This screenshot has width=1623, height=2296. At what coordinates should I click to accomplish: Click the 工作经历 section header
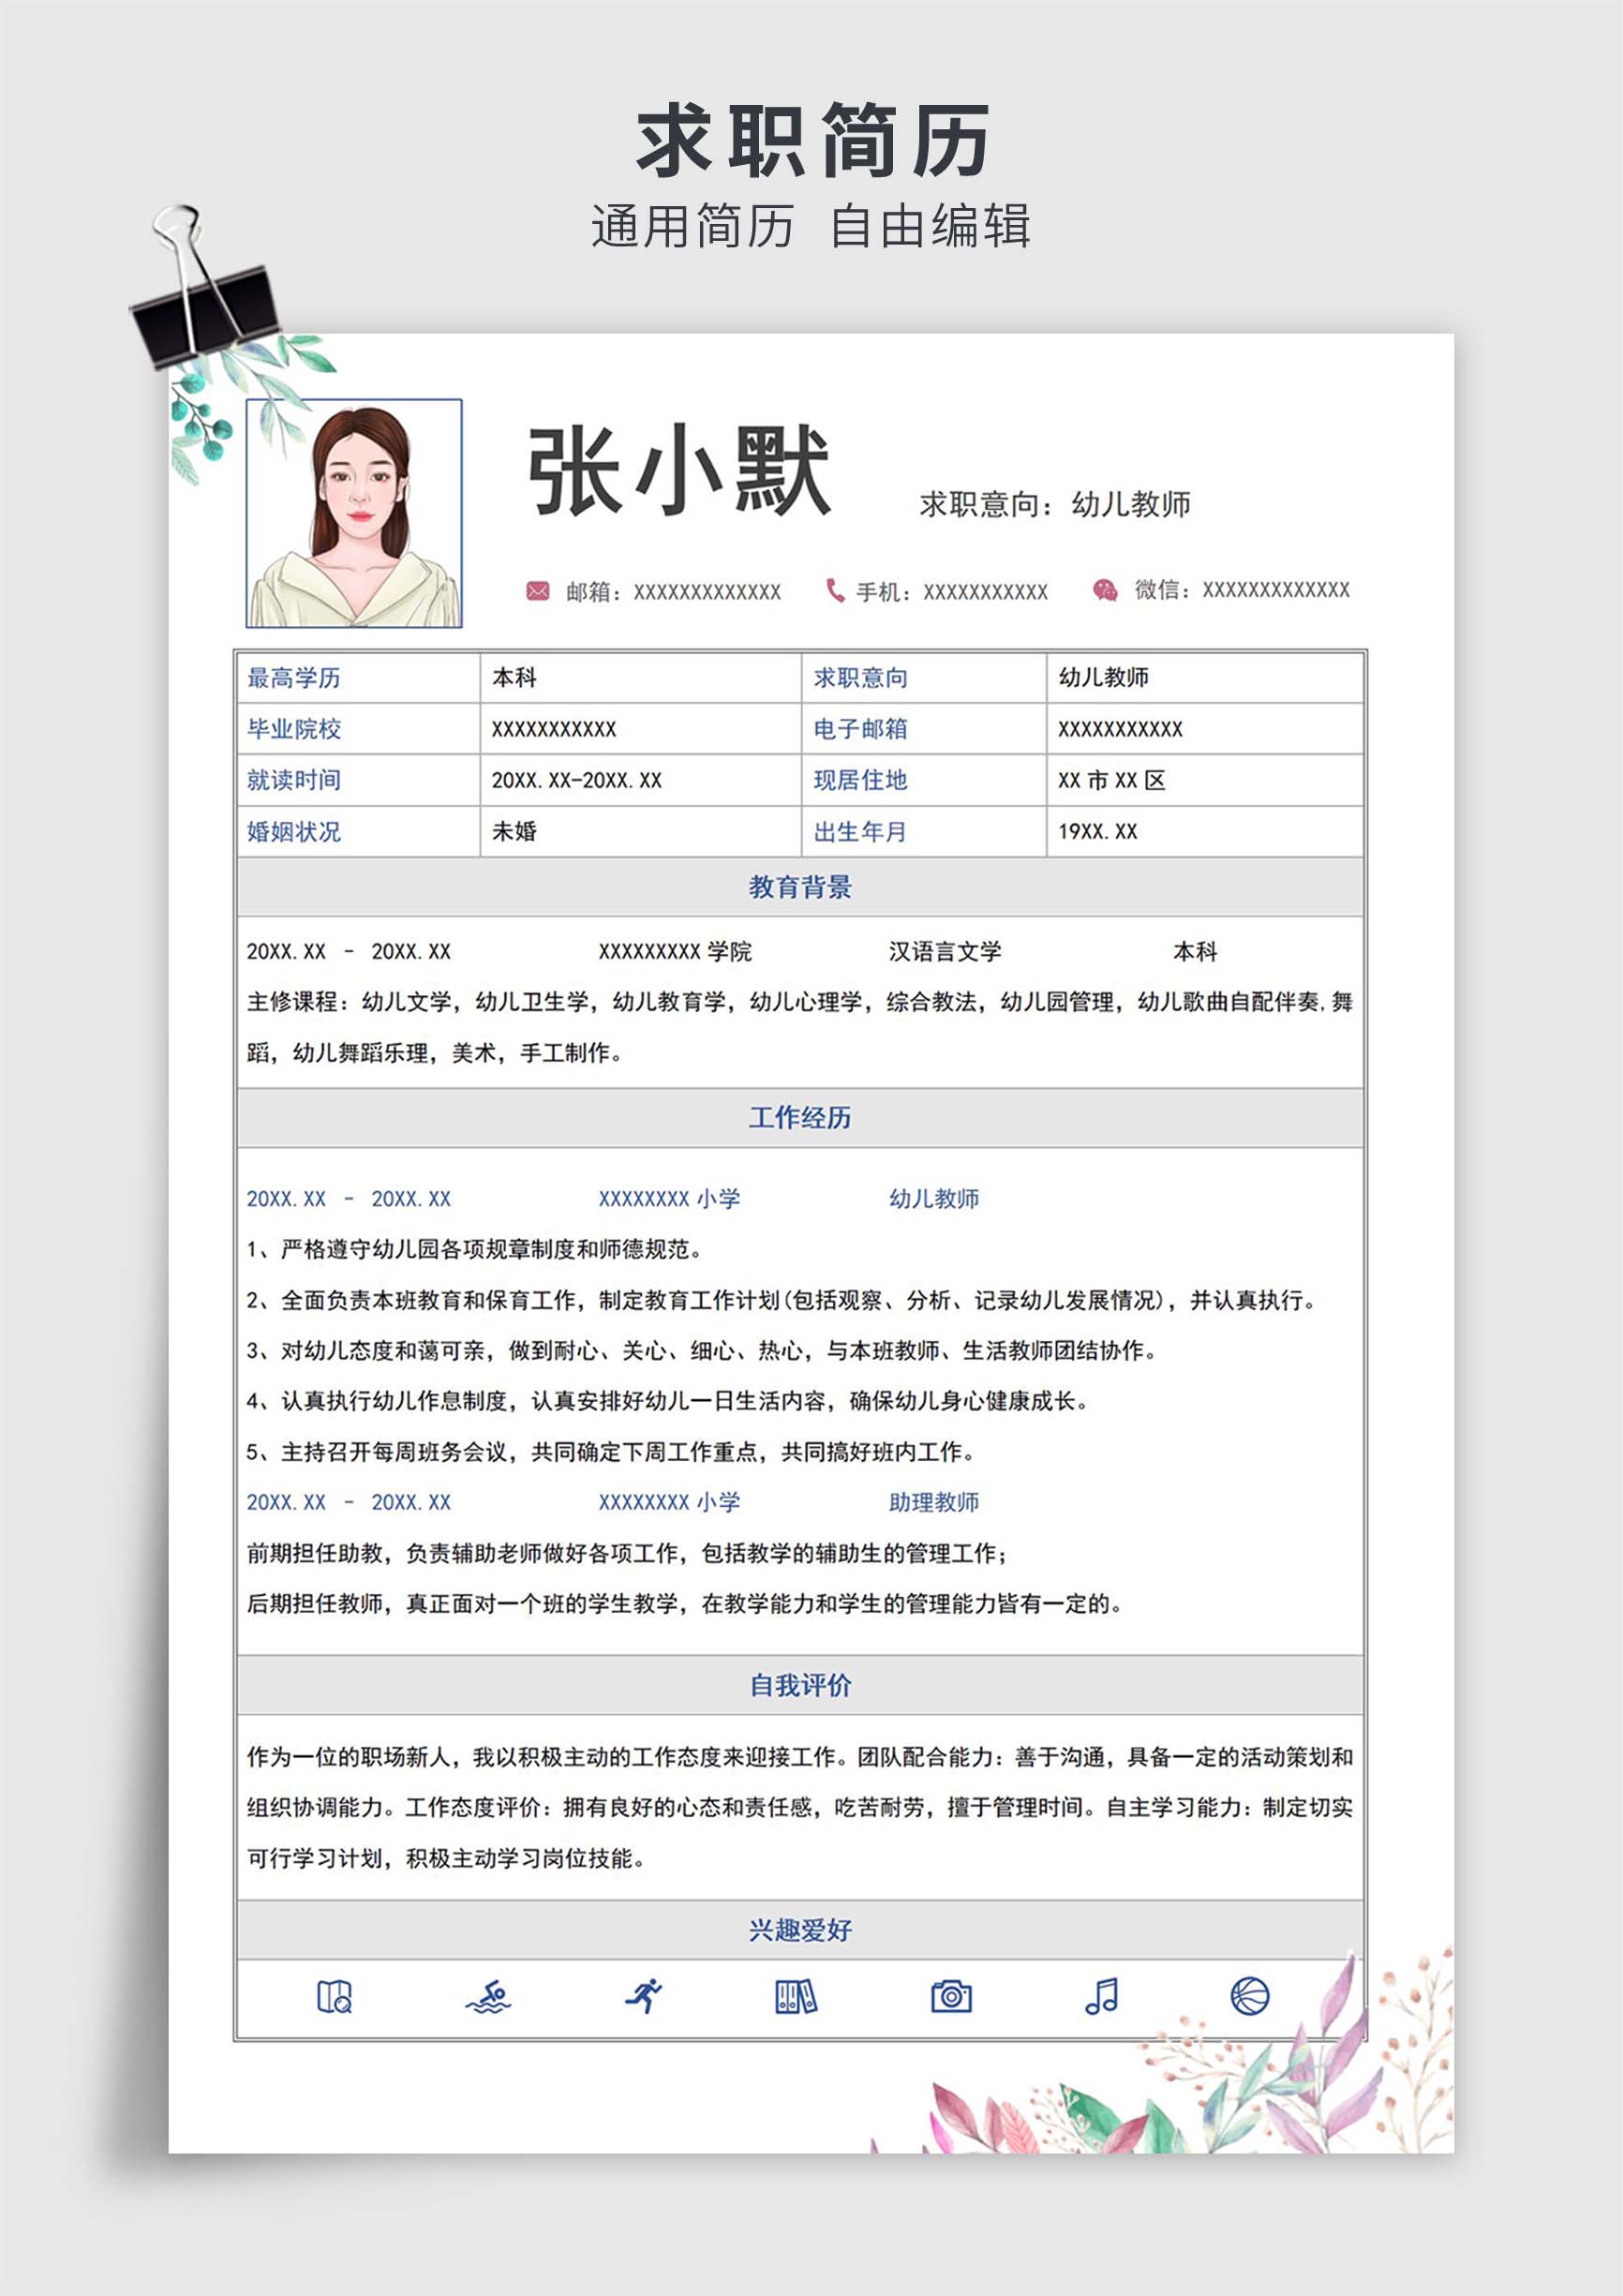[800, 1117]
